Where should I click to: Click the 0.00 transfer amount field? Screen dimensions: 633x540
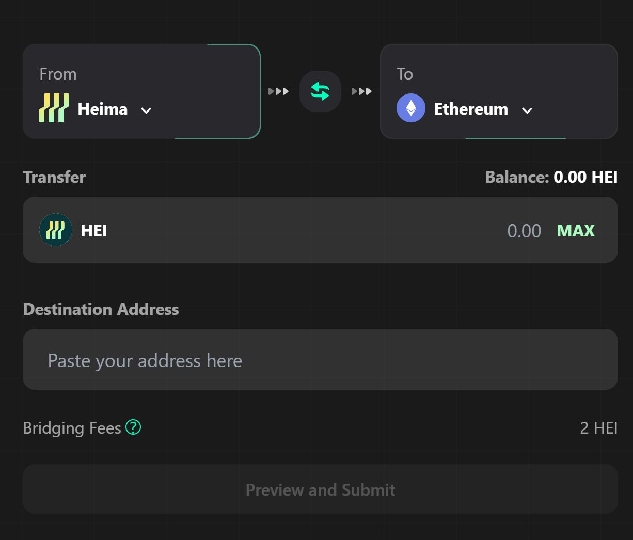(x=524, y=230)
